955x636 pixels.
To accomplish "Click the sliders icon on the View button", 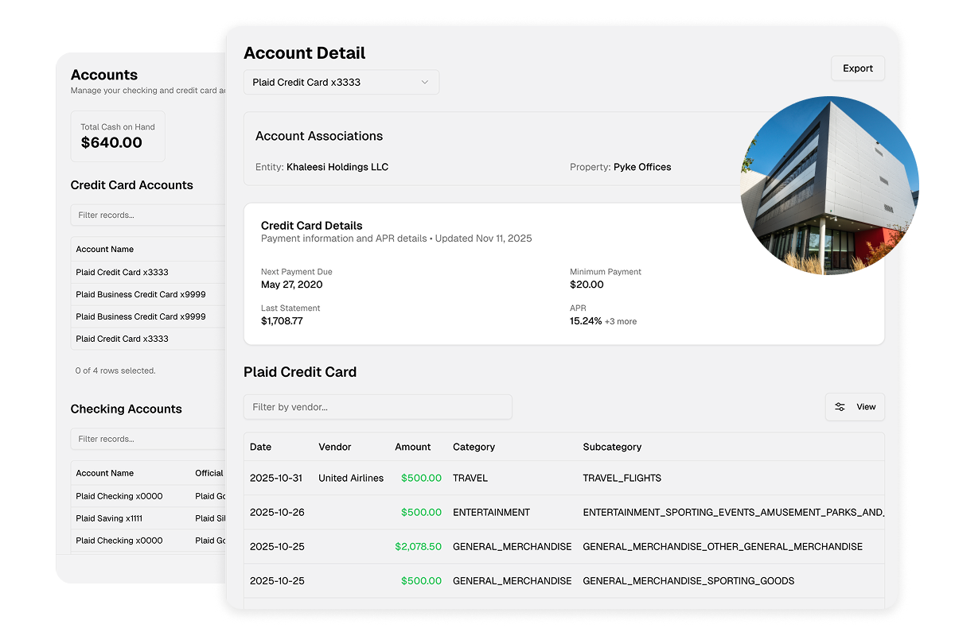I will [840, 407].
